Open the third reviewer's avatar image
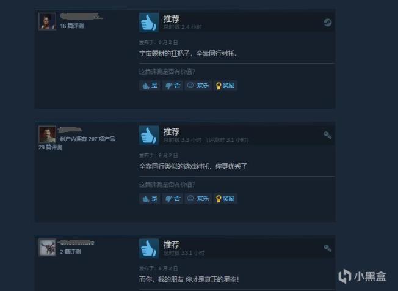 pos(47,247)
